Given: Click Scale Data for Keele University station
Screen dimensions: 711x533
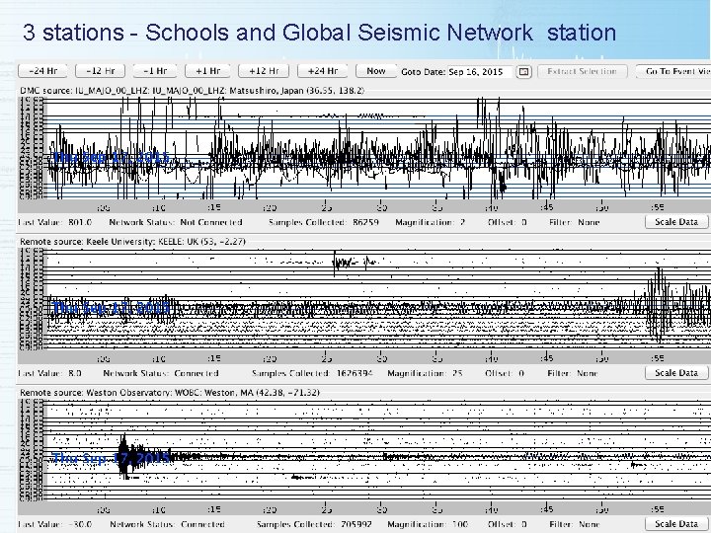Looking at the screenshot, I should point(676,372).
